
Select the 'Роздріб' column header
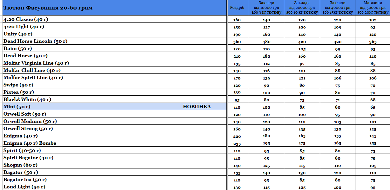237,8
